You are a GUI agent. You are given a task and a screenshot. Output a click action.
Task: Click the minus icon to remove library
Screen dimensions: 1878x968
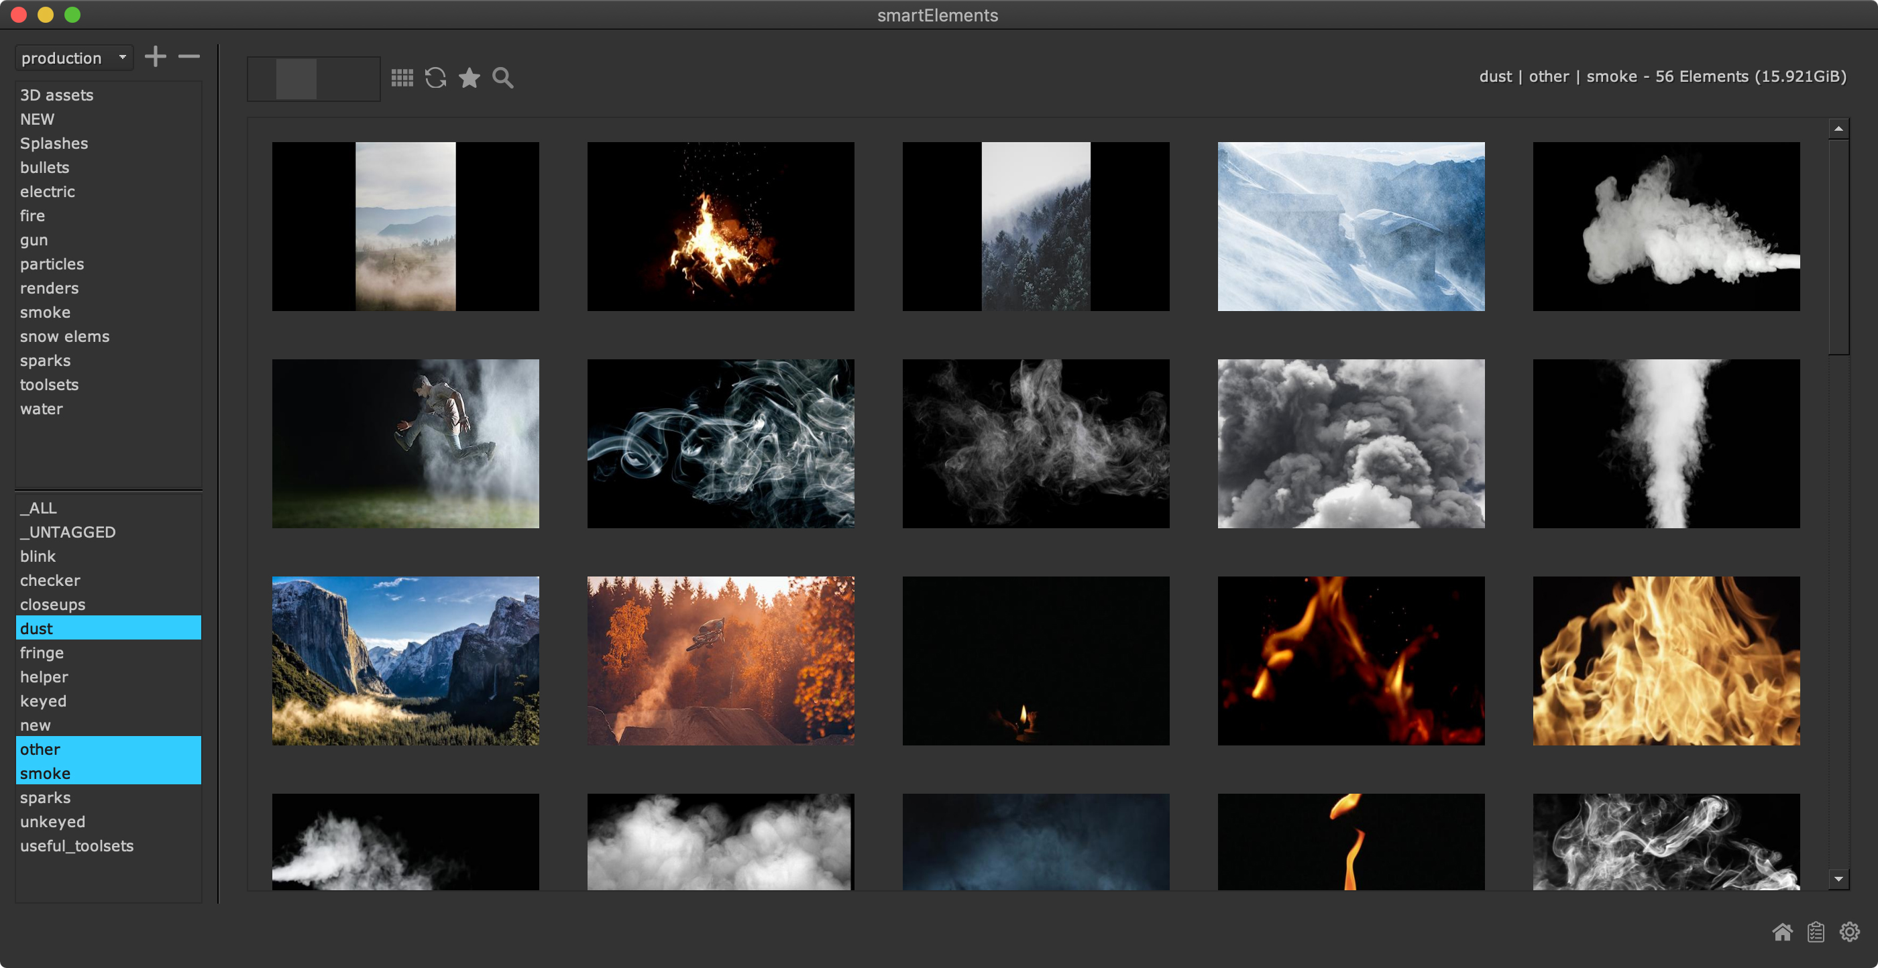coord(189,56)
